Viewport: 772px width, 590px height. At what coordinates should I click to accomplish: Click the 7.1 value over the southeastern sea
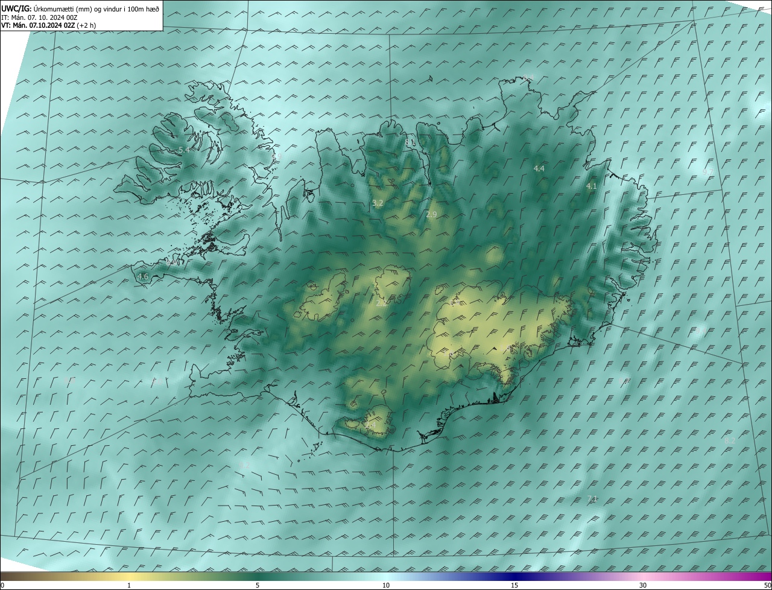pyautogui.click(x=592, y=498)
